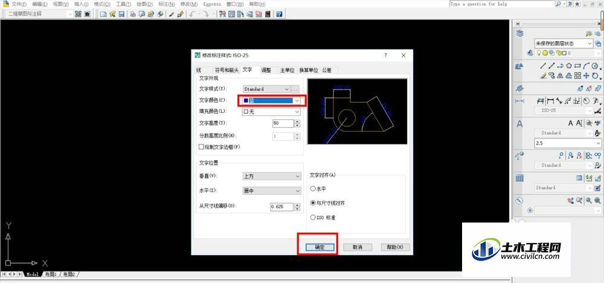Open the Express menu
The image size is (604, 283).
point(212,4)
